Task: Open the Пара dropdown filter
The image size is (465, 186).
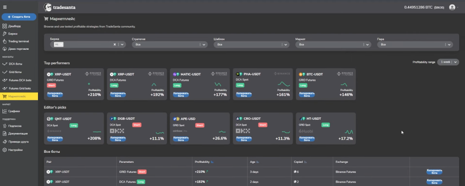Action: coord(449,44)
